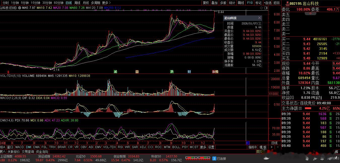Close the 岩山科技 data popup
This screenshot has height=163, width=340.
click(x=259, y=18)
